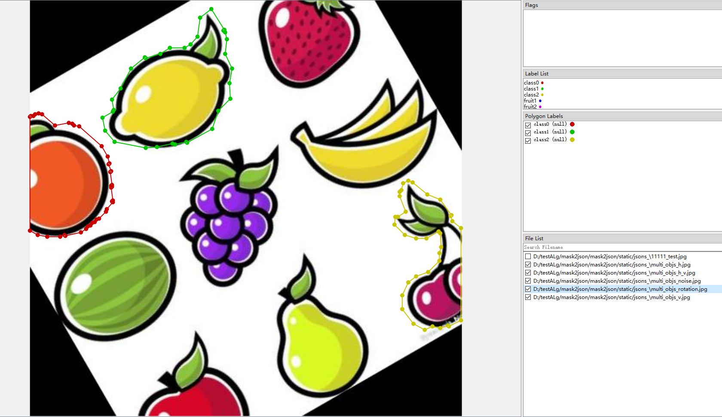Screen dimensions: 722x417
Task: Toggle checkbox for multi_objs_noise.jpg
Action: 528,281
